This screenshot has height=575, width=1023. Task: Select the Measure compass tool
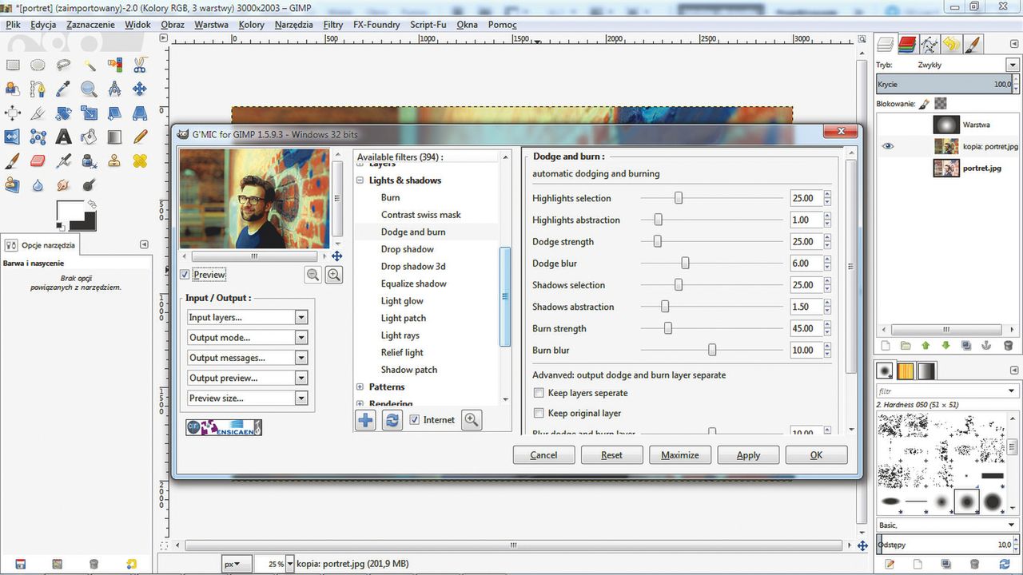(114, 89)
